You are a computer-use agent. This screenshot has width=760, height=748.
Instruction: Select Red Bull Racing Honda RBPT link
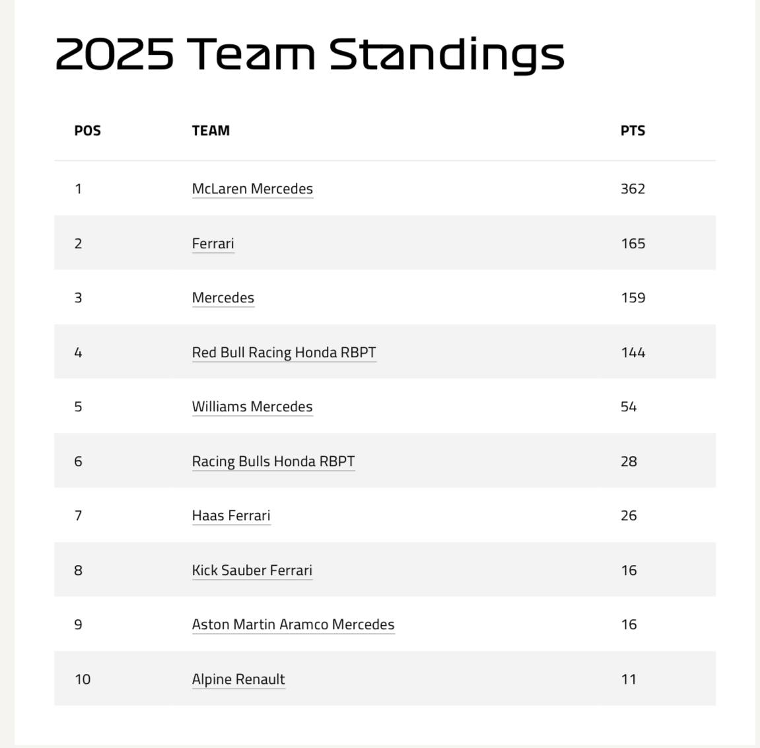(x=284, y=353)
